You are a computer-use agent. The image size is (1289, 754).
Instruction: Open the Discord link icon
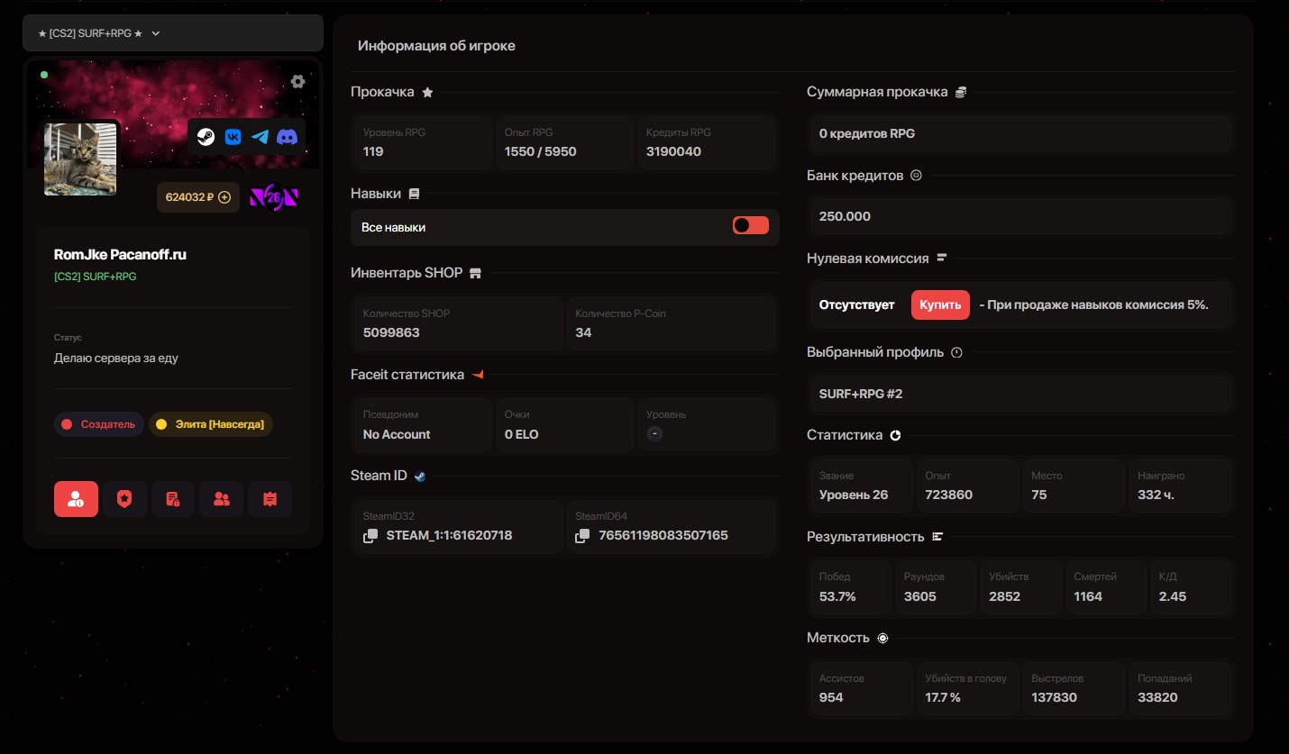tap(288, 137)
